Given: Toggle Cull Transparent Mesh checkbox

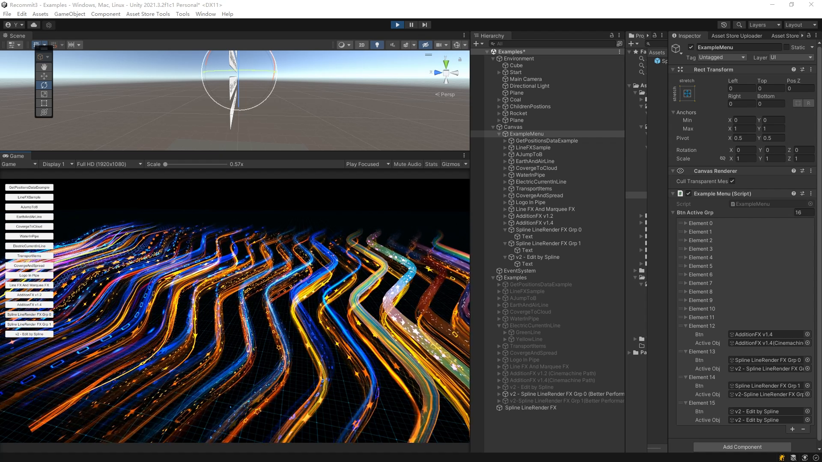Looking at the screenshot, I should pos(732,181).
